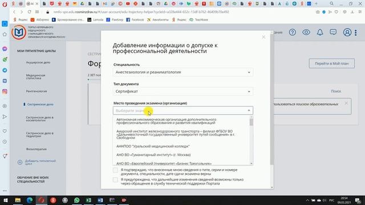Open Instagram in browser sidebar

[5, 92]
